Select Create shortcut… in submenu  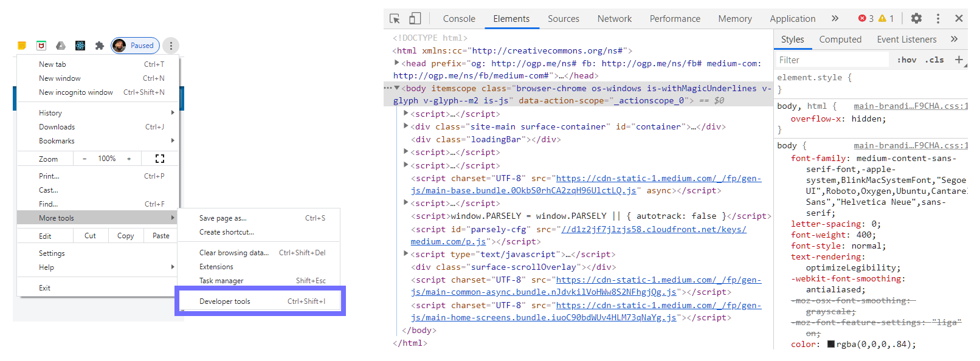tap(259, 232)
